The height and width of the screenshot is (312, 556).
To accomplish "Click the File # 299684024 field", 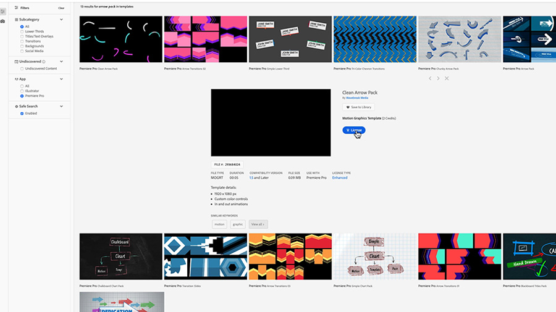I will [x=227, y=165].
